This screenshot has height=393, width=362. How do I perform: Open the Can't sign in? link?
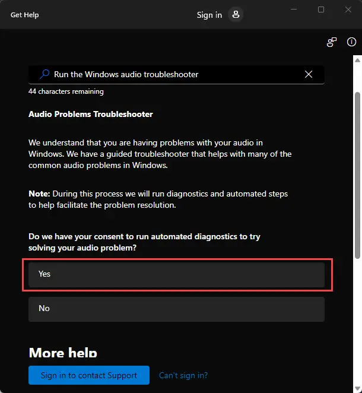[183, 375]
